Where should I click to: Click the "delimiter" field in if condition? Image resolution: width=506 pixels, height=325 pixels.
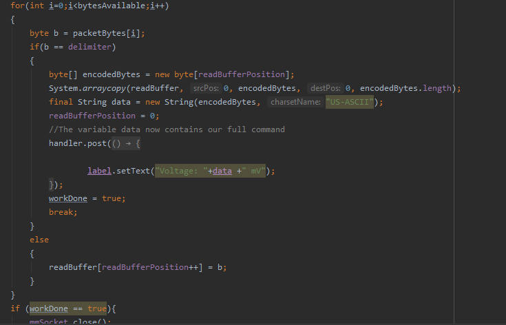(x=89, y=47)
